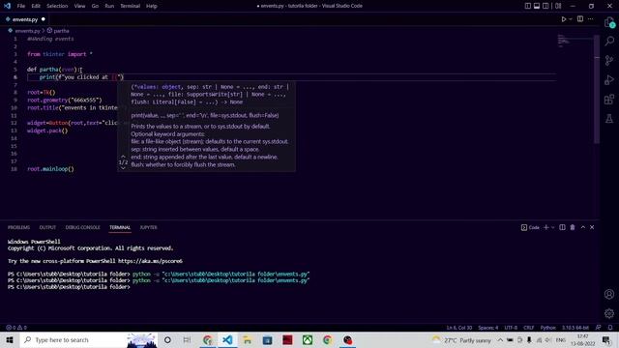
Task: Open the Manage gear icon
Action: point(609,313)
